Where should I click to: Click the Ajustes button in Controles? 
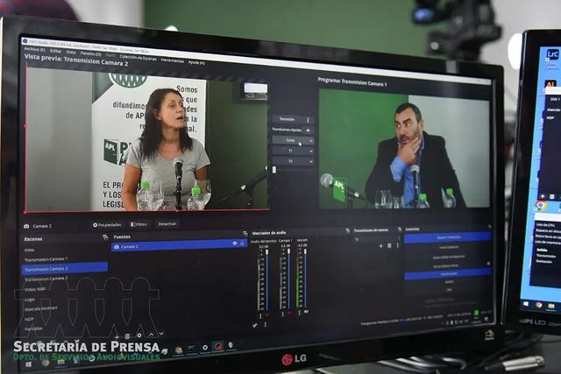coord(449,282)
